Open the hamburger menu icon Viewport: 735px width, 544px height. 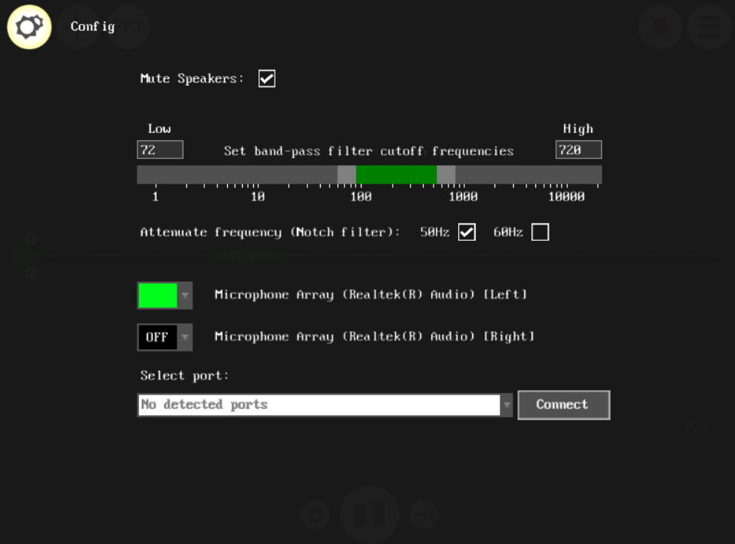(708, 27)
